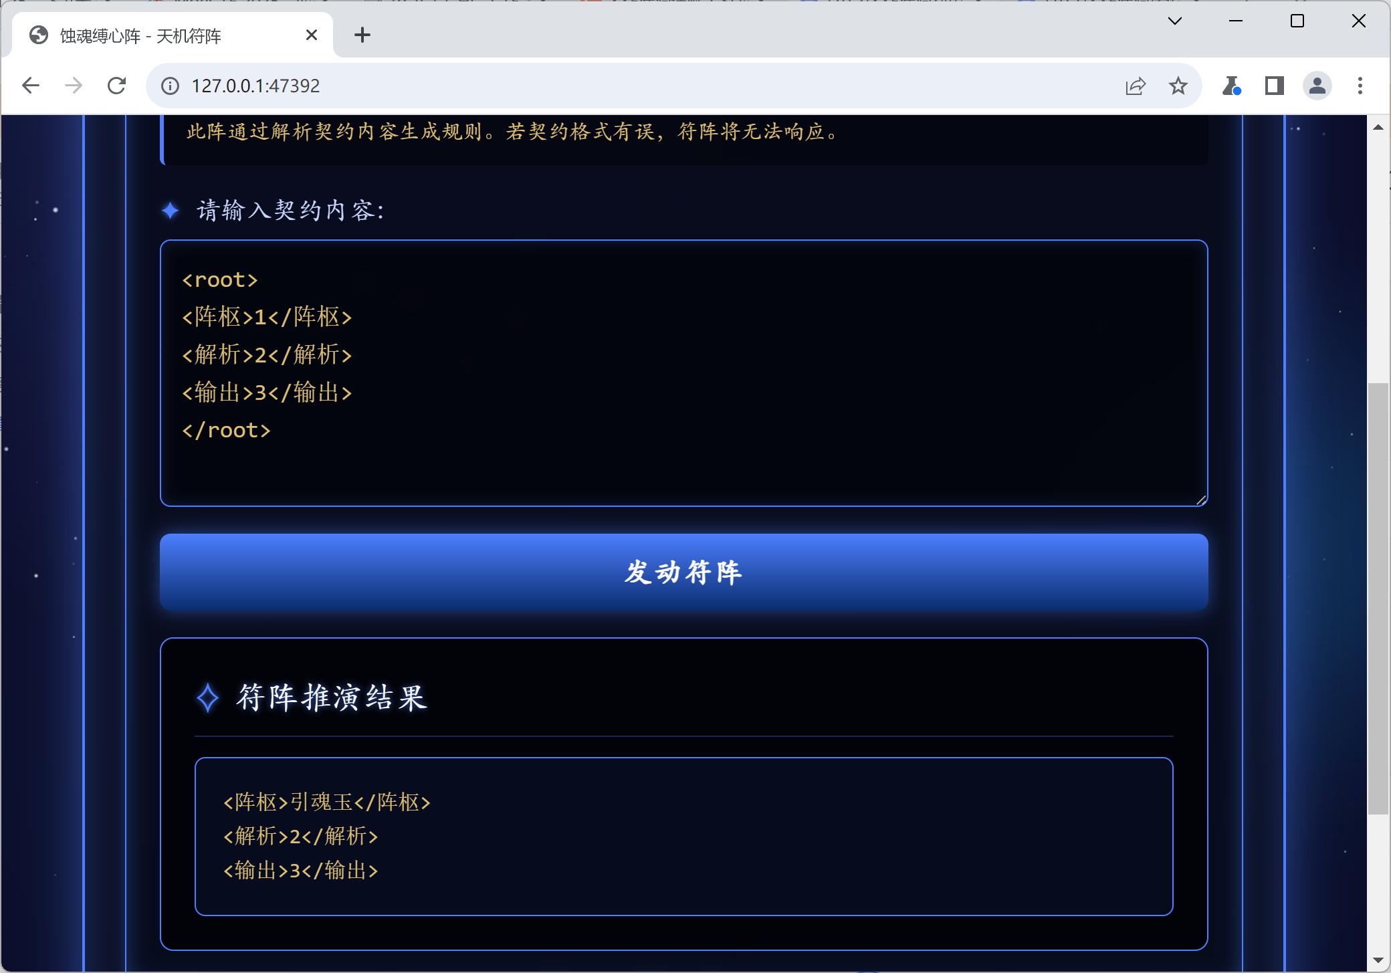Click the page scrollbar down arrow
Screen dimensions: 1391x973
(x=1378, y=961)
